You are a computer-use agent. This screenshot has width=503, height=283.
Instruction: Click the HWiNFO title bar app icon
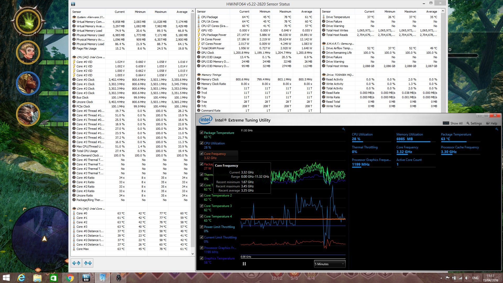tap(73, 4)
